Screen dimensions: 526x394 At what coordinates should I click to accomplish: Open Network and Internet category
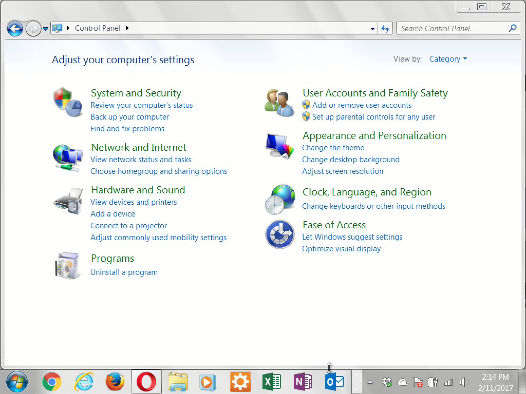(x=139, y=147)
